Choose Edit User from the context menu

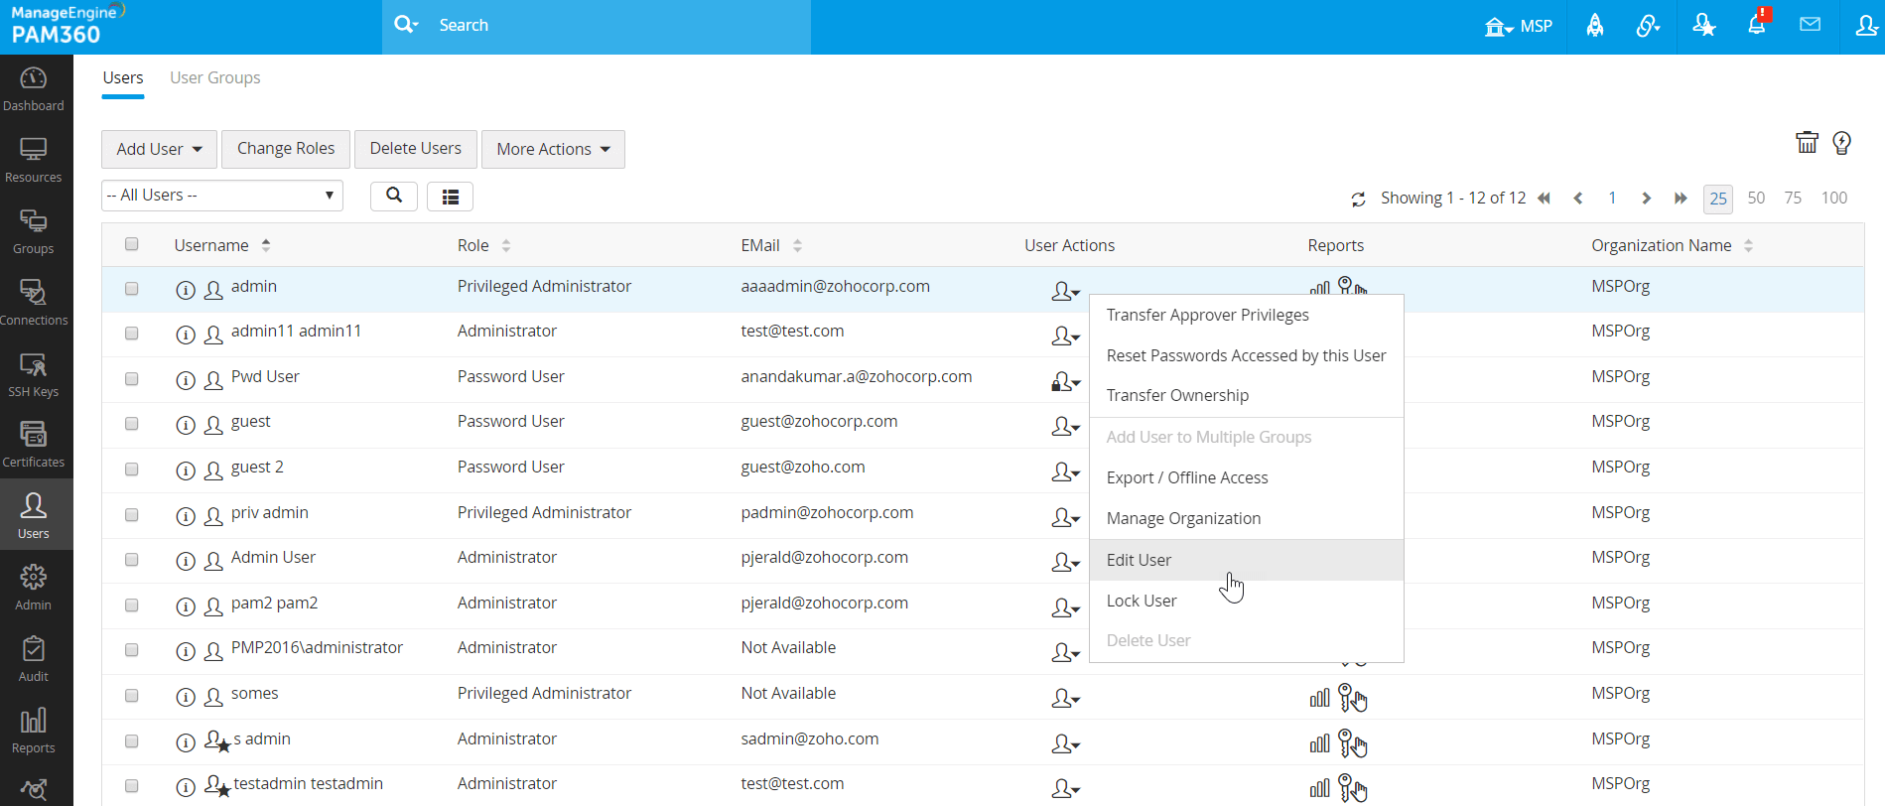pos(1139,560)
